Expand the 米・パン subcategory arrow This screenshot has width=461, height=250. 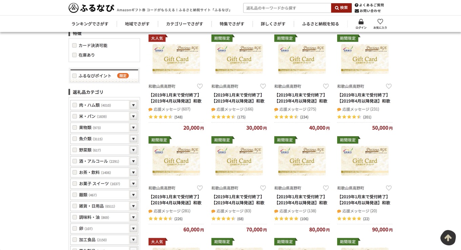[x=134, y=116]
